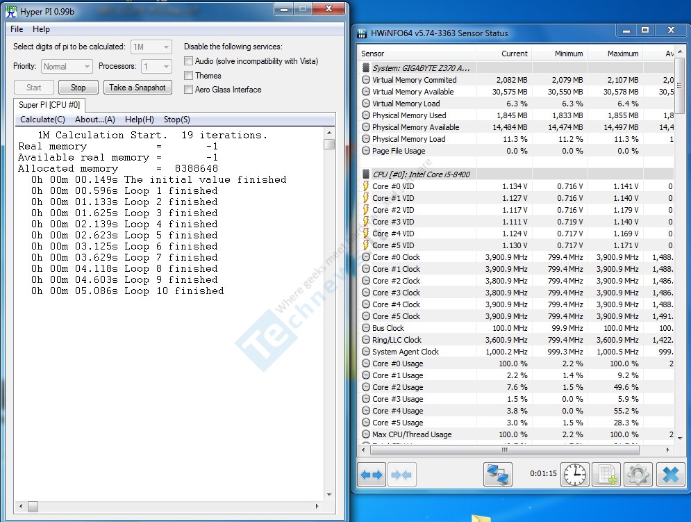Click HWiNFO collapse columns arrows icon

[x=401, y=475]
